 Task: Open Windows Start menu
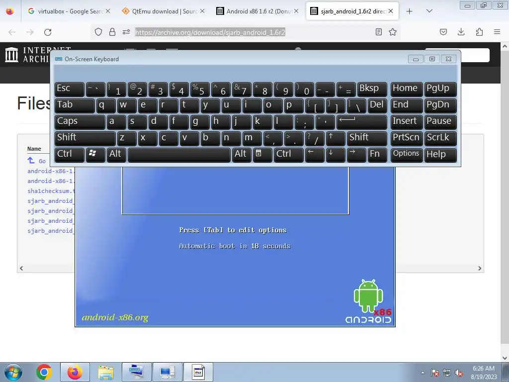point(13,372)
